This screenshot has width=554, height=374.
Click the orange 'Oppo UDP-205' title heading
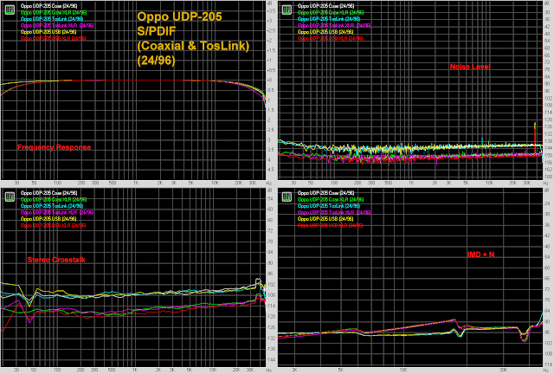[x=179, y=16]
